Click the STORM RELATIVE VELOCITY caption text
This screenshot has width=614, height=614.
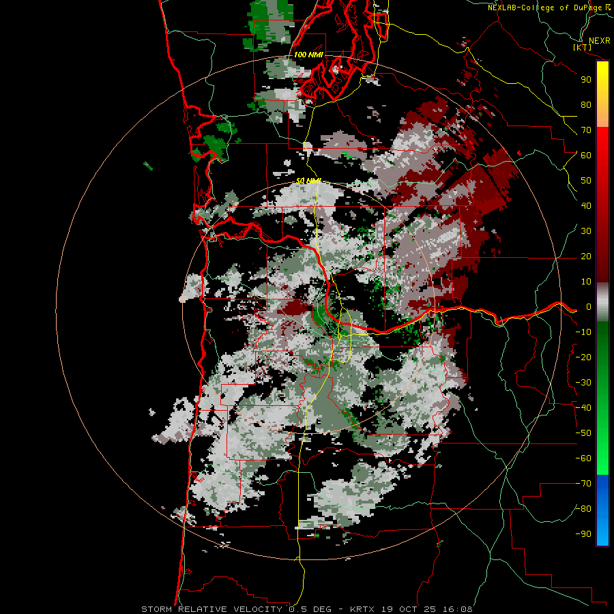(x=213, y=609)
